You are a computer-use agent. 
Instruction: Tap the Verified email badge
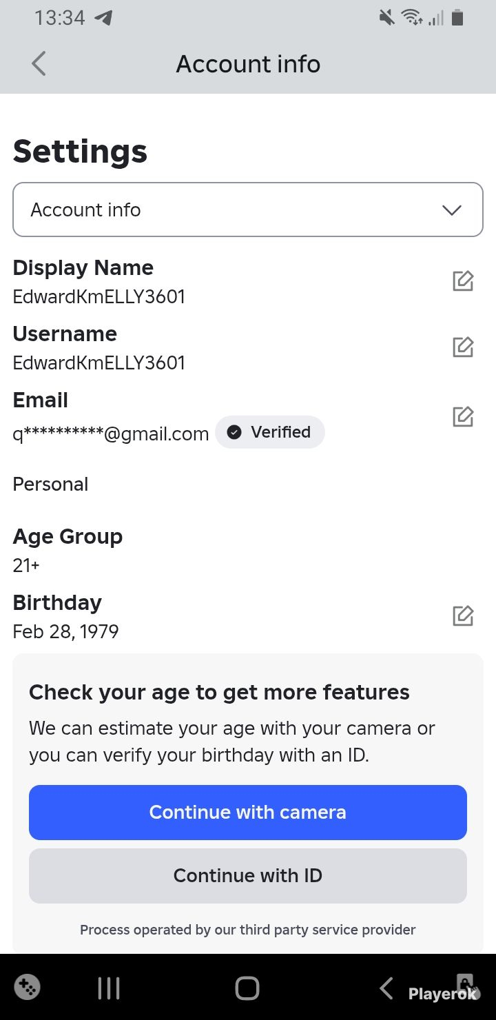click(270, 432)
